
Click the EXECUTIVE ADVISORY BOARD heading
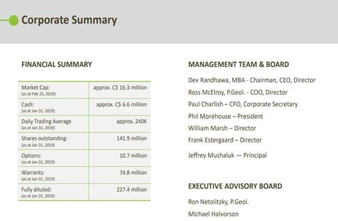[x=235, y=186]
